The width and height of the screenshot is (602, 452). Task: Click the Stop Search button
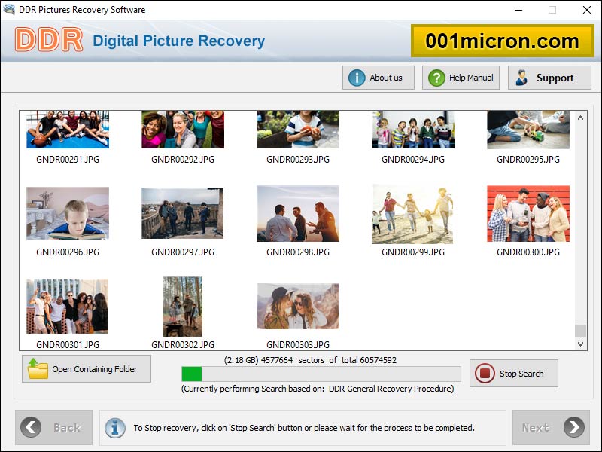point(514,373)
